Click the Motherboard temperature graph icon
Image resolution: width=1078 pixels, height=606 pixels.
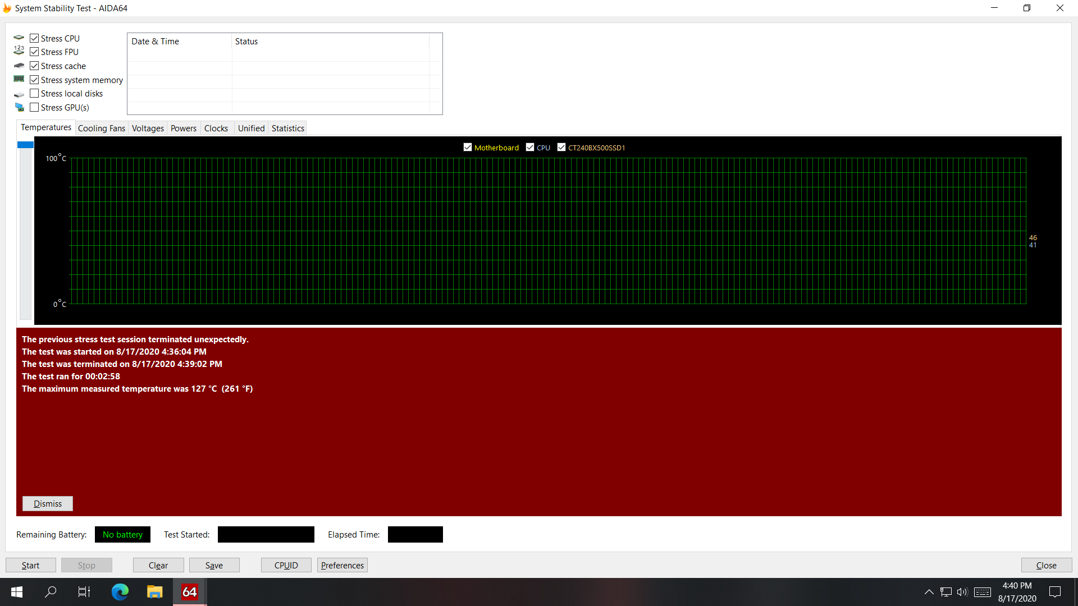pyautogui.click(x=467, y=147)
